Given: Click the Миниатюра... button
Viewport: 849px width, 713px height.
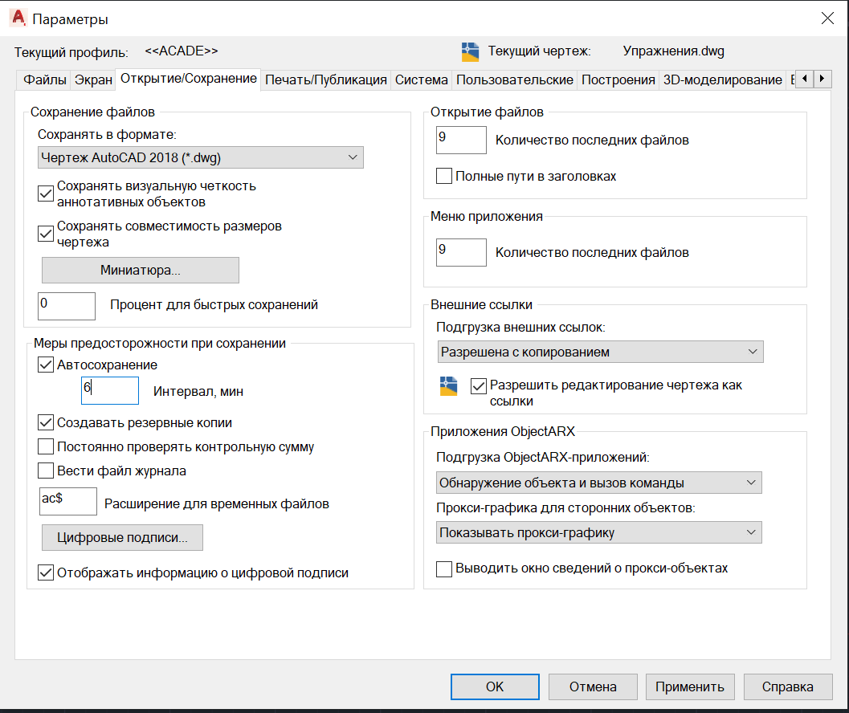Looking at the screenshot, I should [x=141, y=270].
